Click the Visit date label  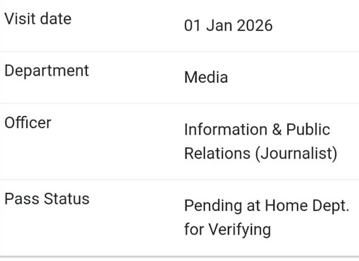pyautogui.click(x=38, y=19)
